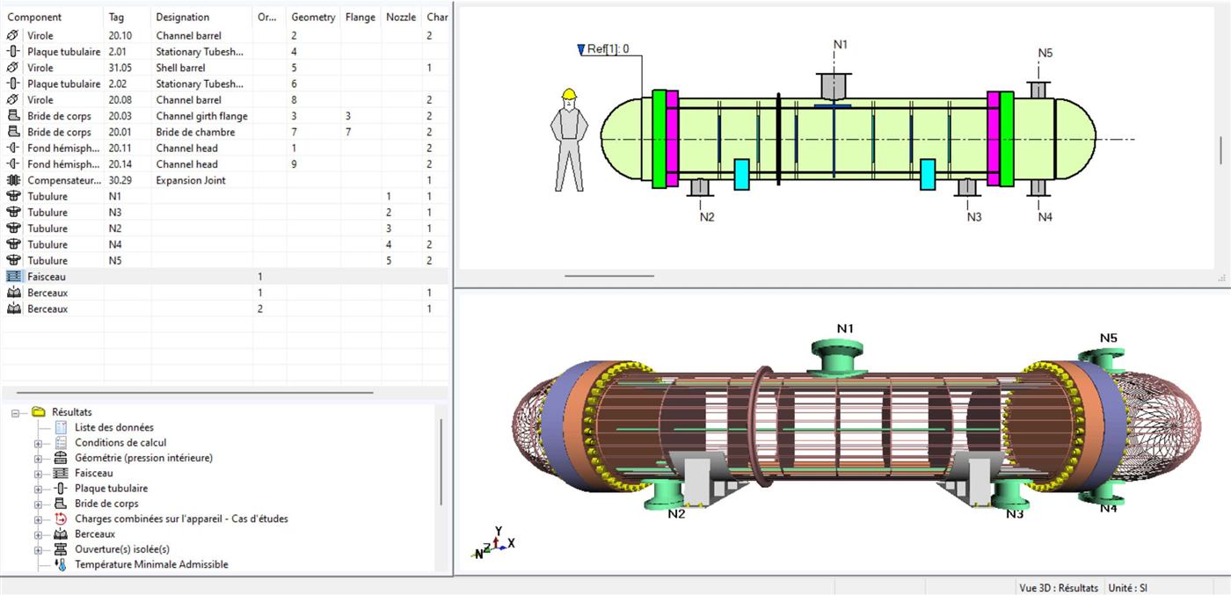The image size is (1231, 595).
Task: Expand the Faisceau node in the results tree
Action: tap(38, 474)
